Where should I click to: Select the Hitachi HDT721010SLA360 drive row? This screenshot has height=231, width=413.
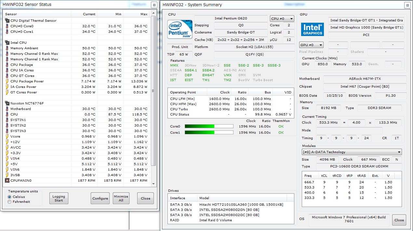pyautogui.click(x=231, y=204)
